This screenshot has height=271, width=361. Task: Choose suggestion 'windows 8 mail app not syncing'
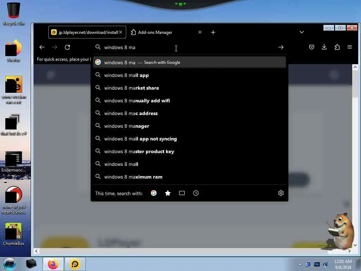pyautogui.click(x=189, y=139)
